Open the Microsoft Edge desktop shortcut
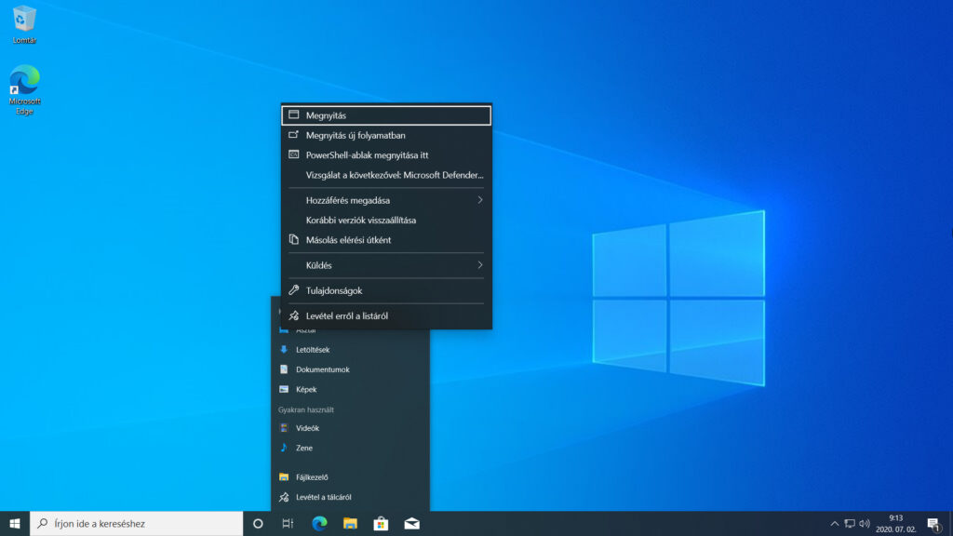Viewport: 953px width, 536px height. click(24, 89)
